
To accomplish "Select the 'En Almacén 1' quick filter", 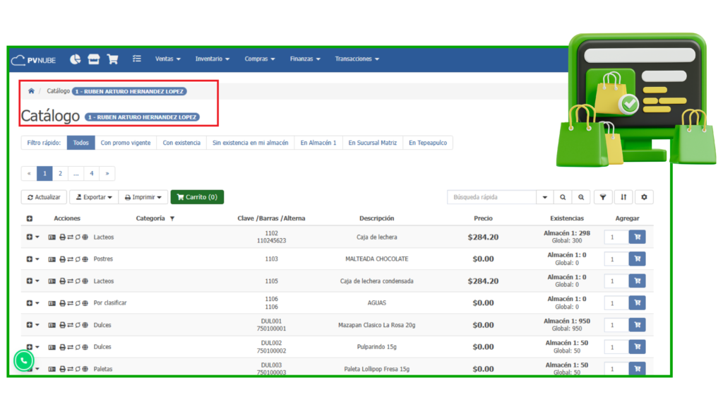I will pos(318,143).
